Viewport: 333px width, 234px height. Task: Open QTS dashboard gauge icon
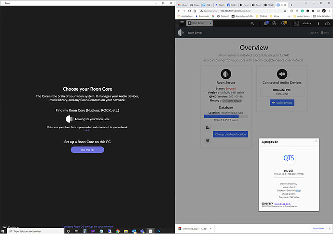[327, 23]
